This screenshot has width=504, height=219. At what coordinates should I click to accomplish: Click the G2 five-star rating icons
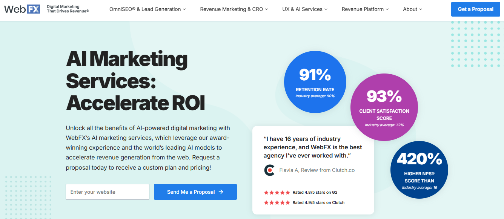point(277,192)
